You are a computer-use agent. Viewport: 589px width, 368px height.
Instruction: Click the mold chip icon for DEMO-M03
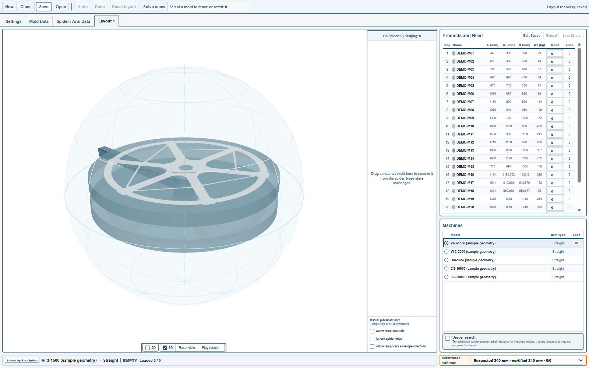454,70
